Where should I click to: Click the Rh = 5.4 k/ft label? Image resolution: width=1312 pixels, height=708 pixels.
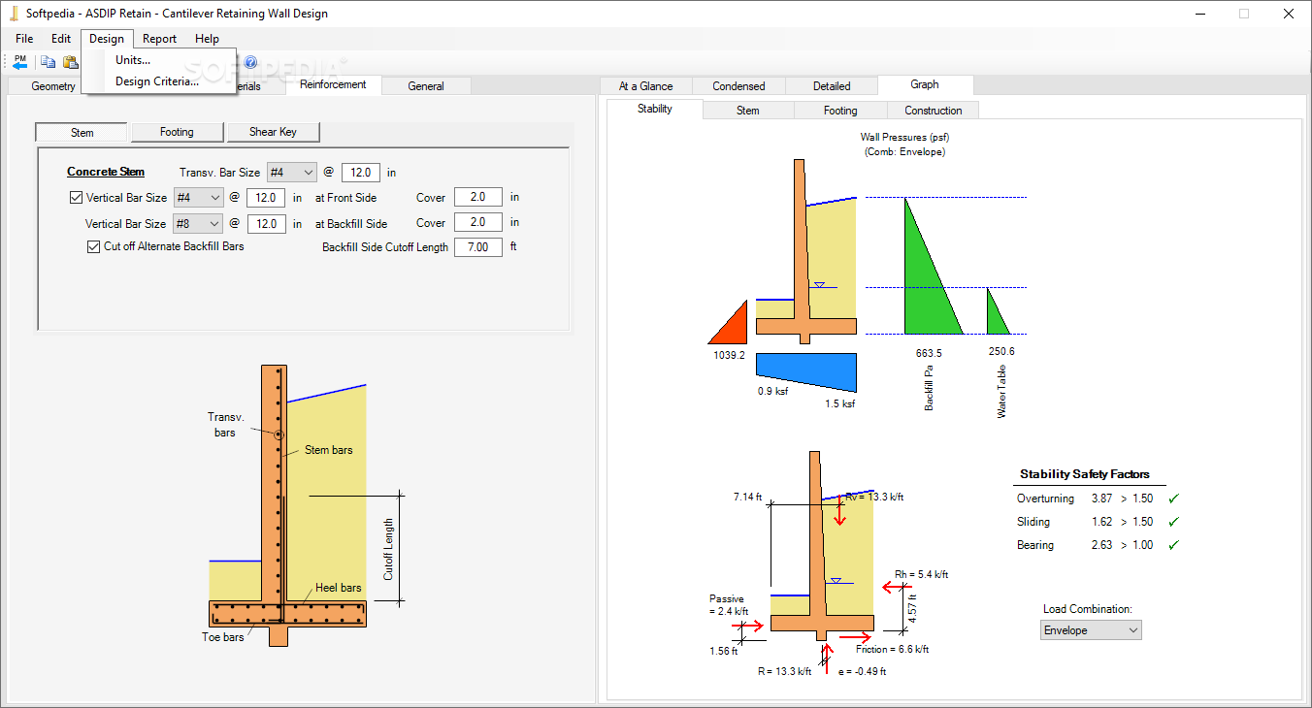(x=922, y=574)
